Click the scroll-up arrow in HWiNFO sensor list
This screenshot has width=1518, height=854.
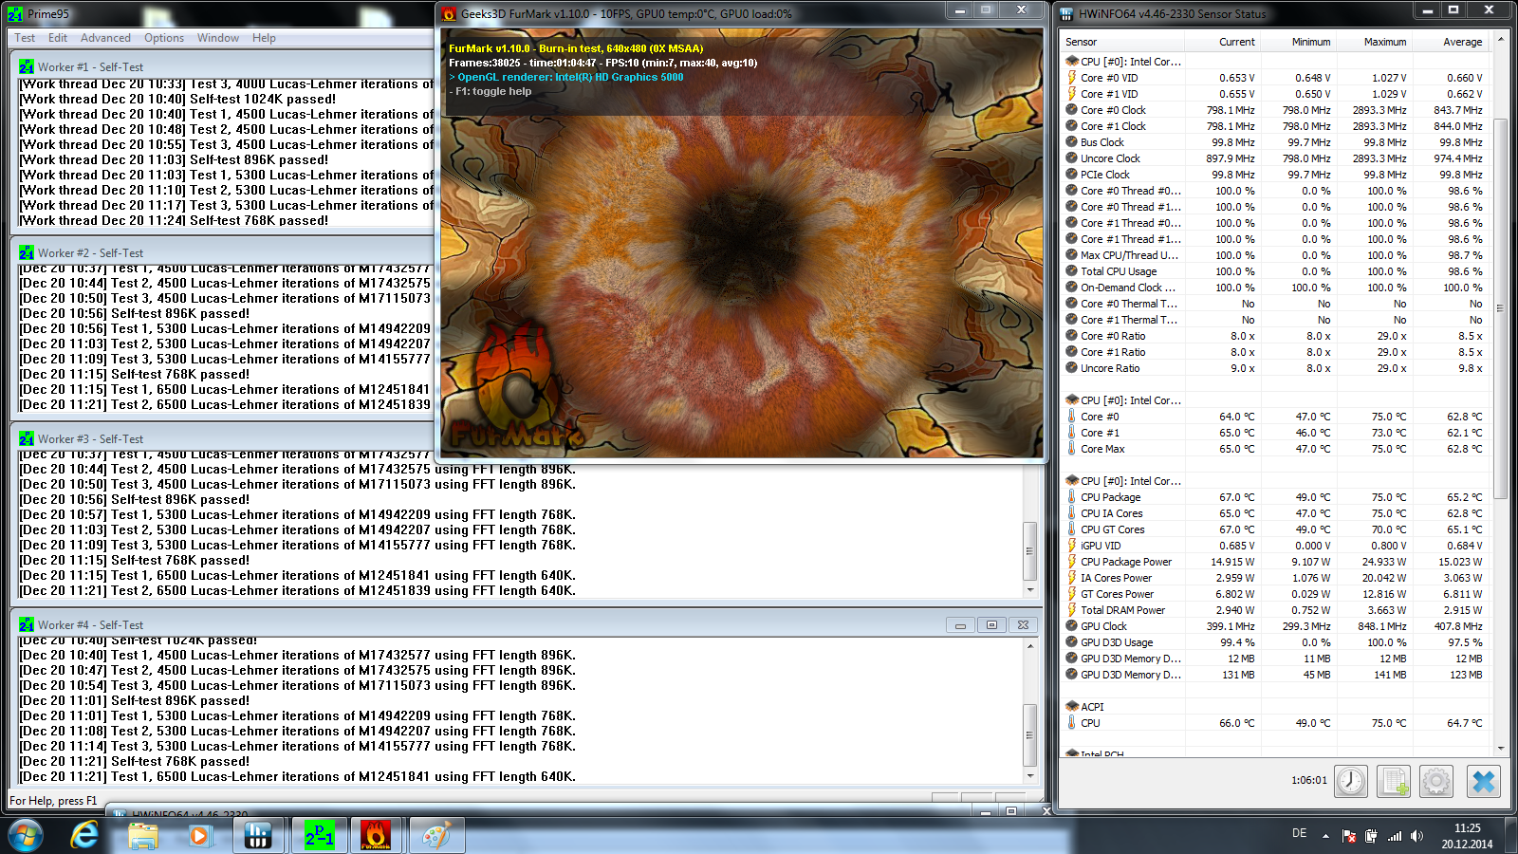click(x=1500, y=40)
